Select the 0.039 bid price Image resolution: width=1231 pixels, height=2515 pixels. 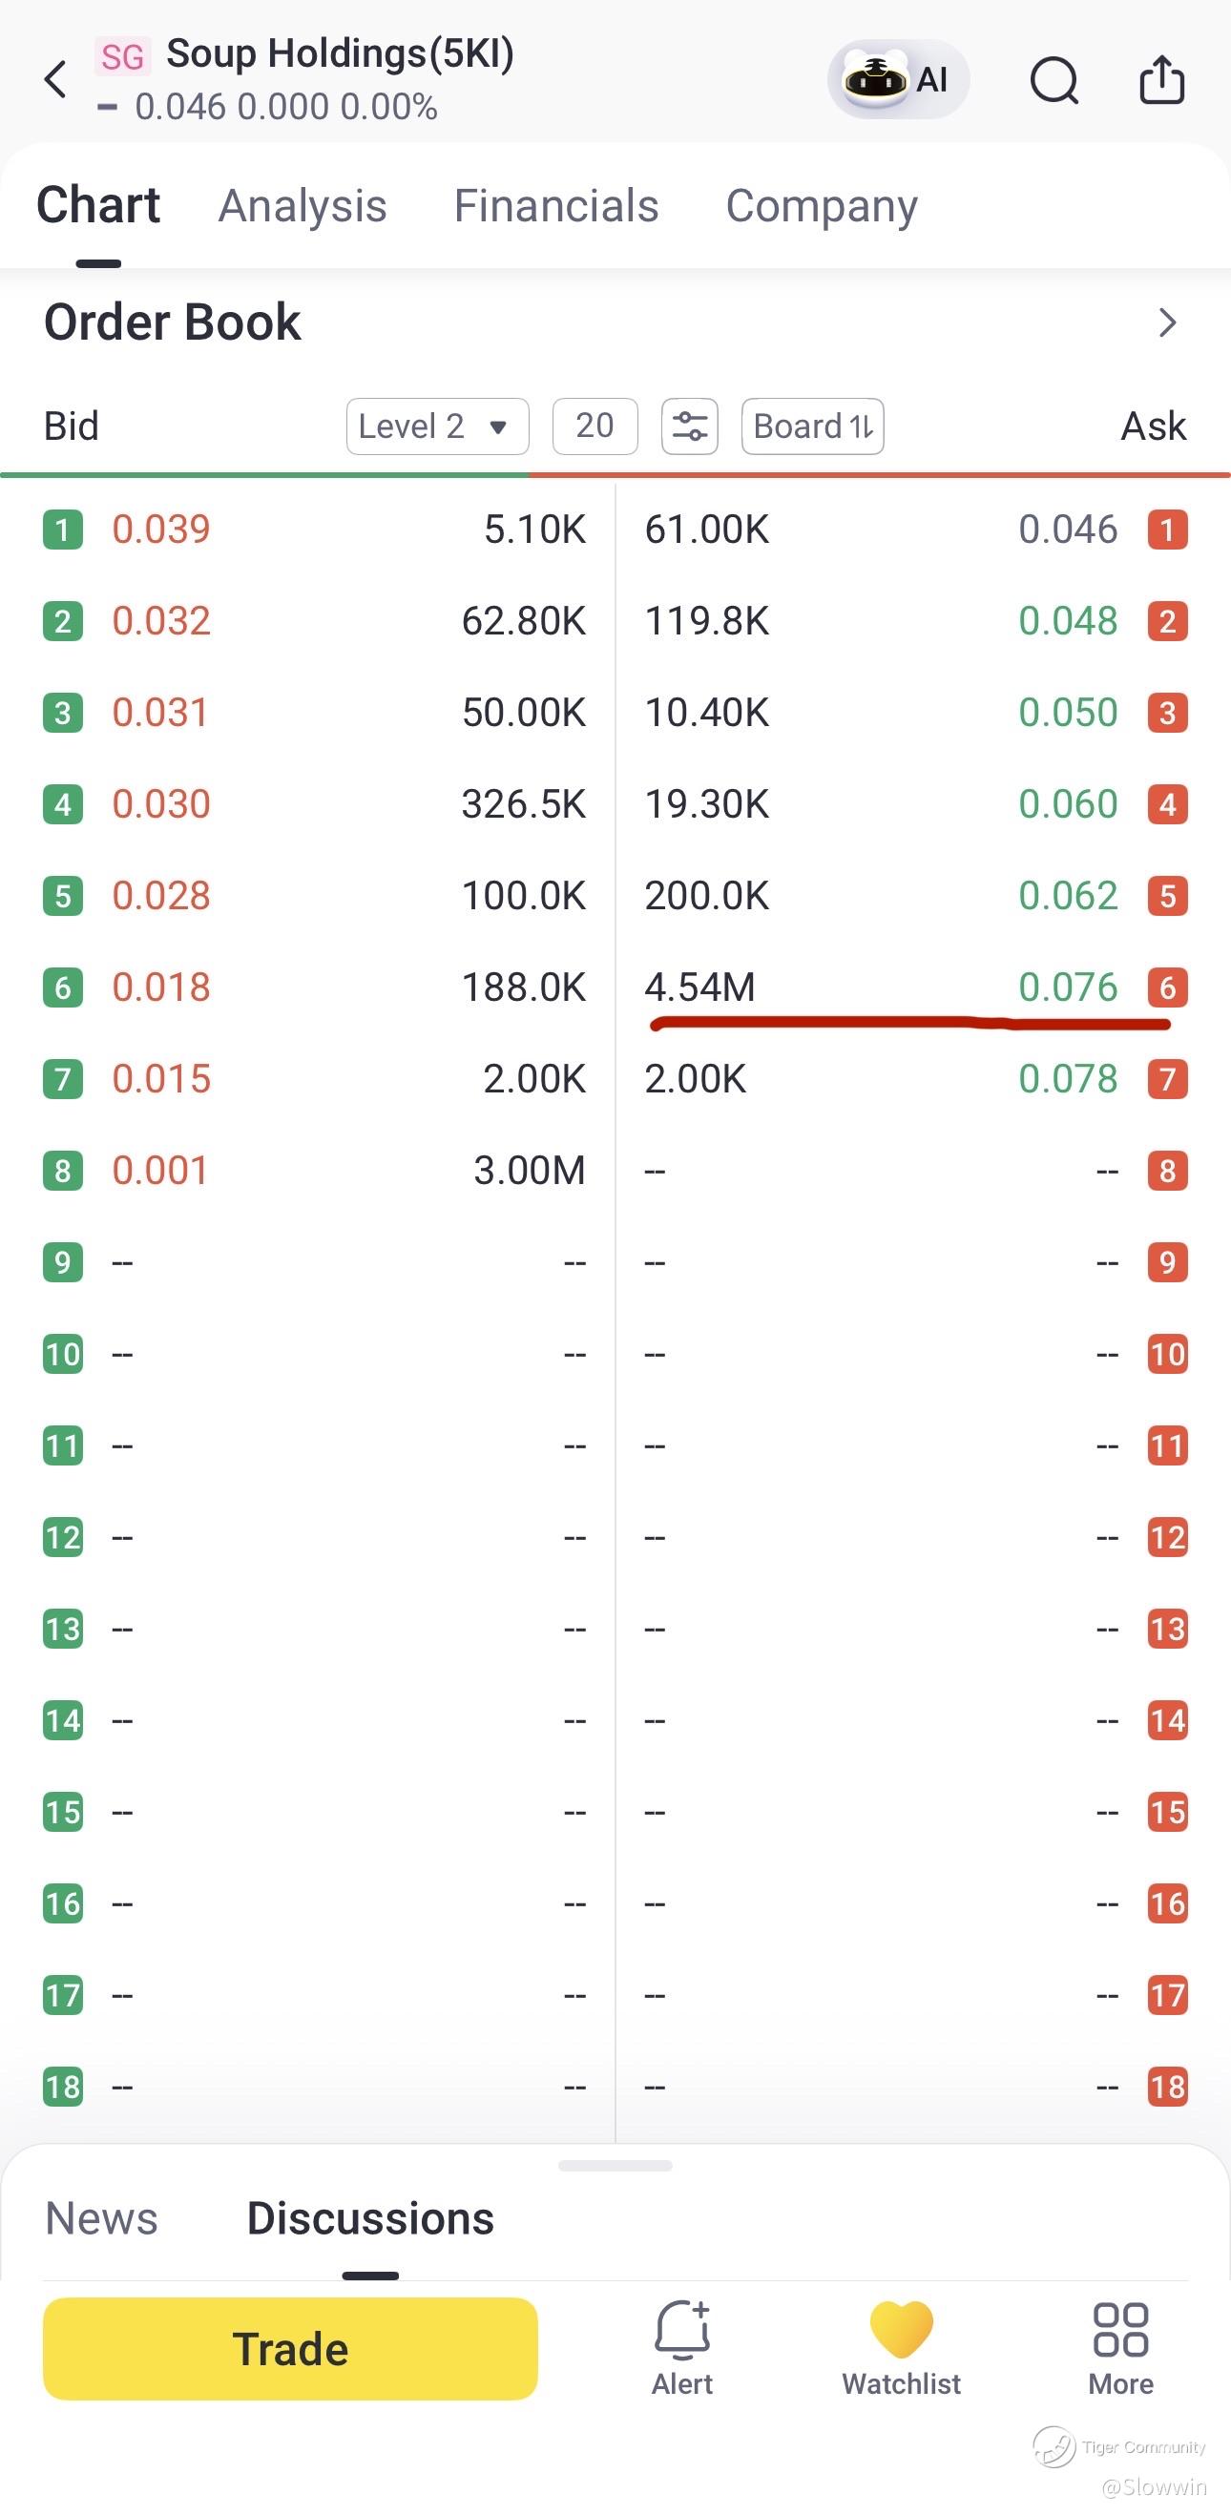161,530
